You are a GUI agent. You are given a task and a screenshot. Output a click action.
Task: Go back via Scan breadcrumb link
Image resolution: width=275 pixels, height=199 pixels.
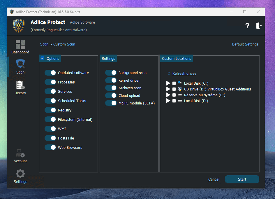pyautogui.click(x=44, y=44)
